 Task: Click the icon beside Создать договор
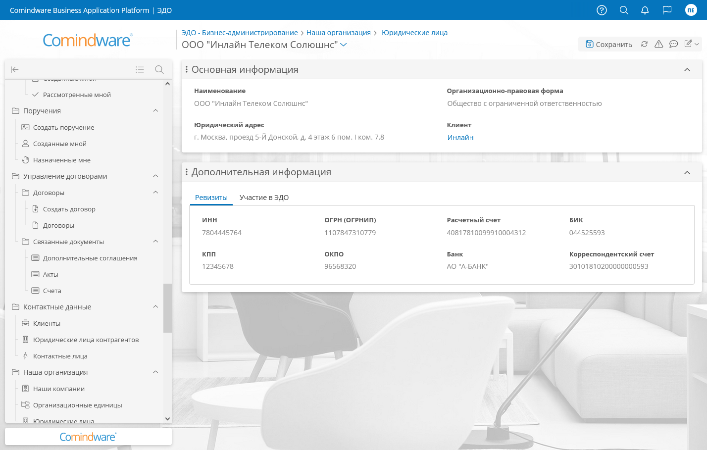[35, 209]
